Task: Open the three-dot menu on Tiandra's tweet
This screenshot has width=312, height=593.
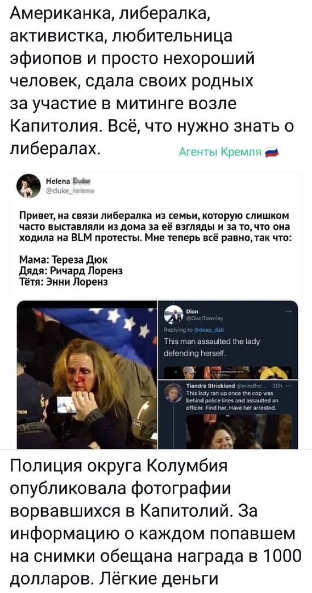Action: 288,384
